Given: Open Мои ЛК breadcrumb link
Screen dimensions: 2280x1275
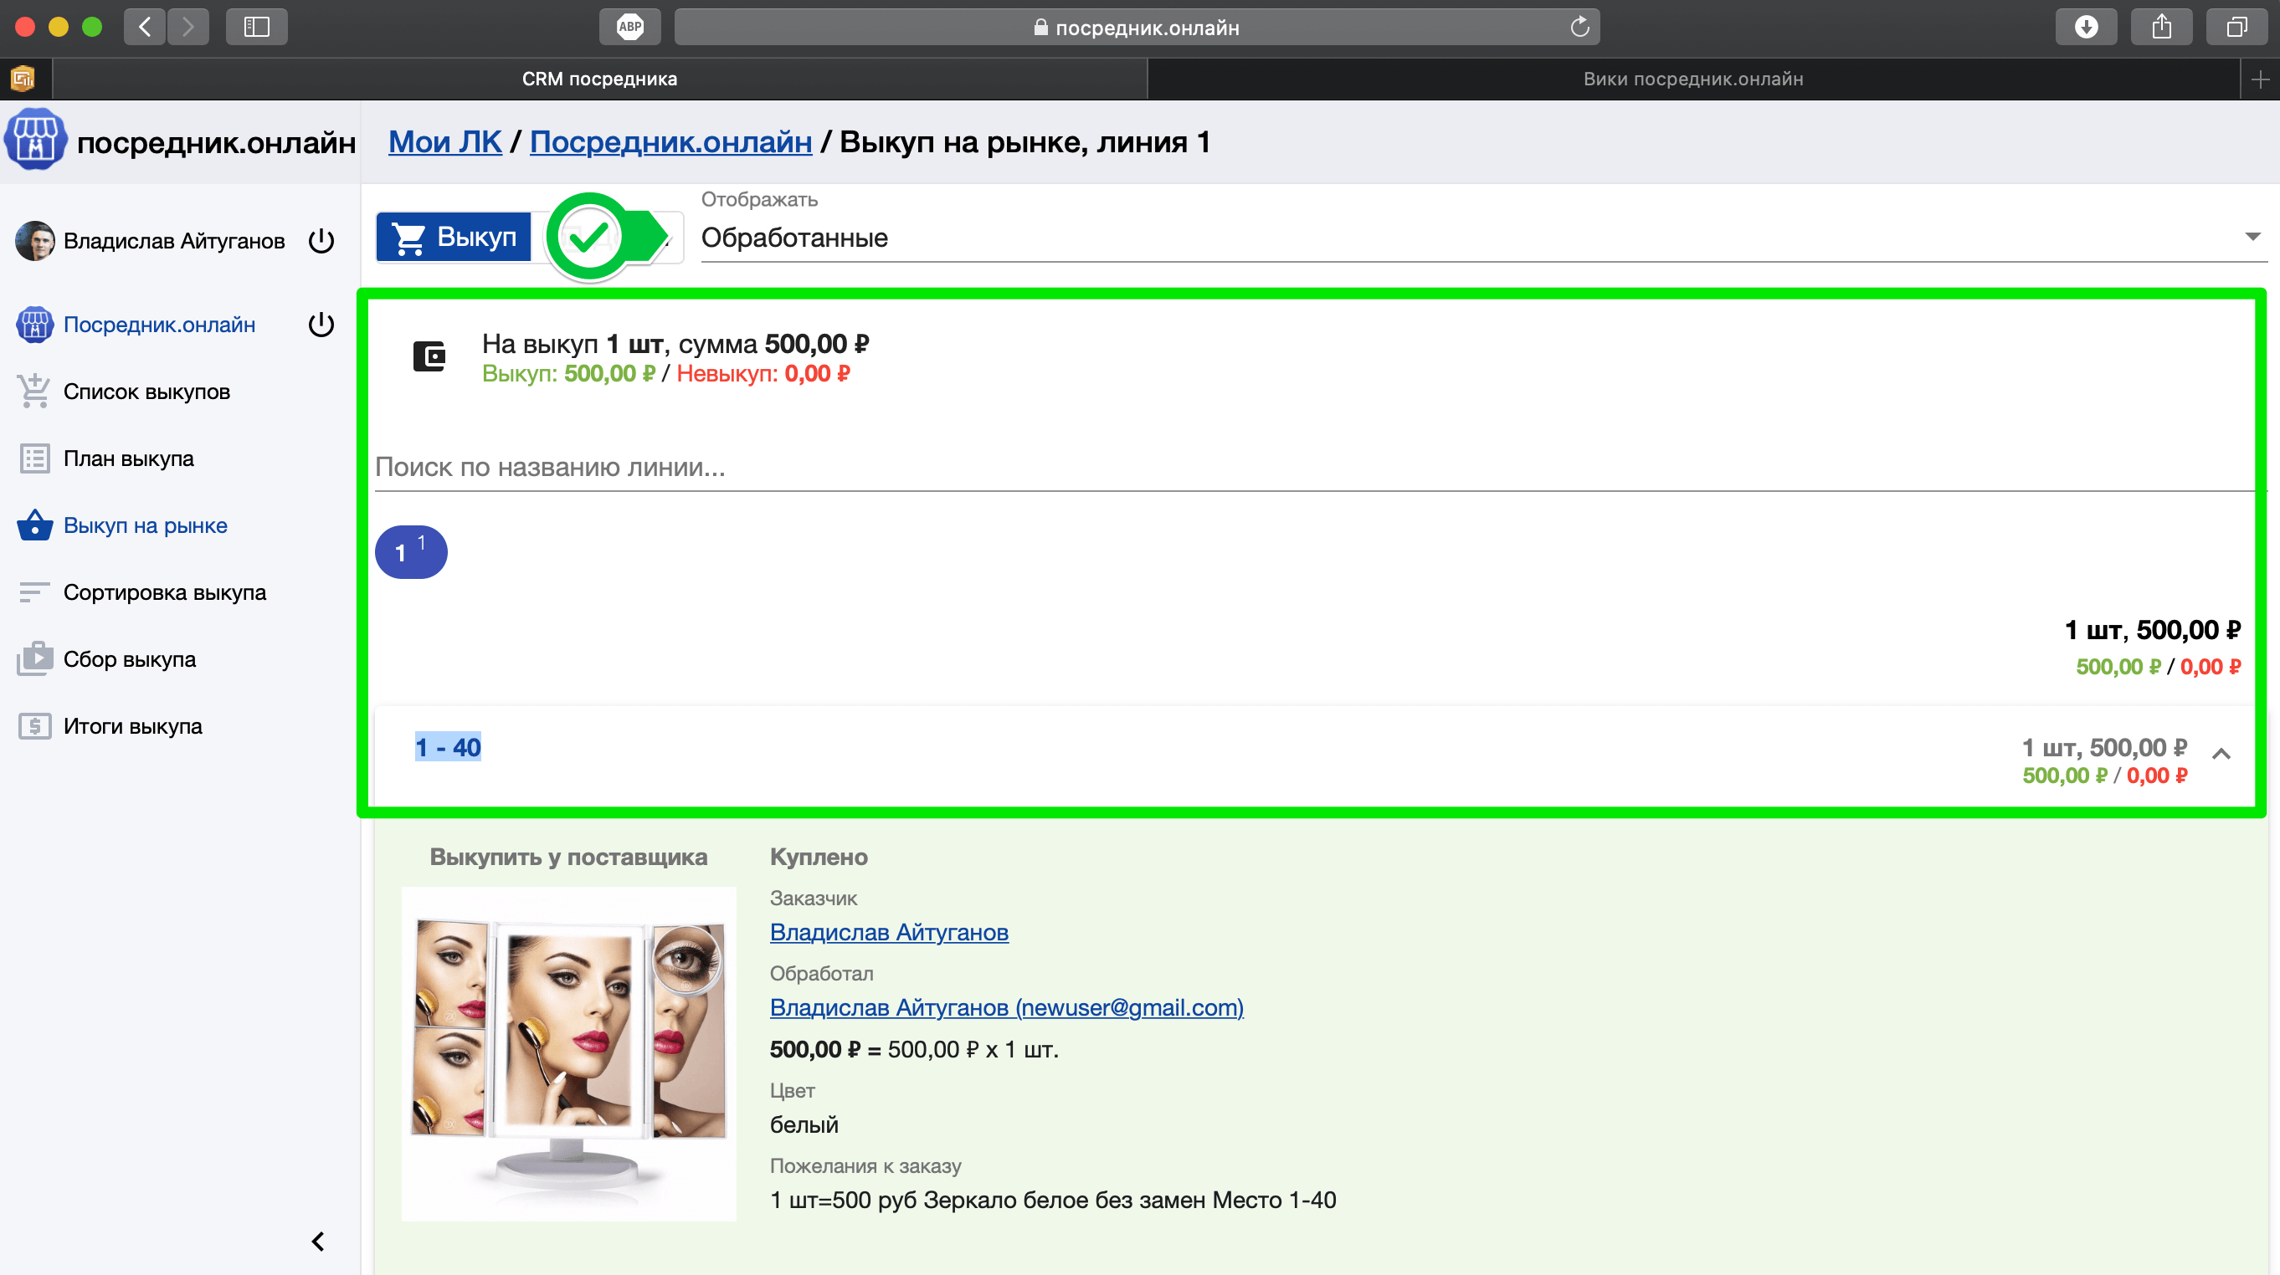Looking at the screenshot, I should tap(444, 141).
